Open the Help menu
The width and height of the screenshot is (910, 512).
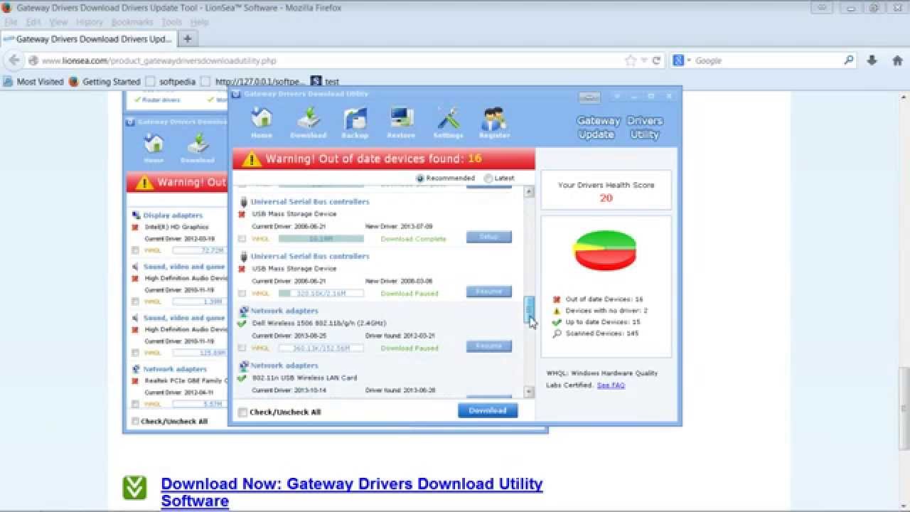click(x=199, y=22)
